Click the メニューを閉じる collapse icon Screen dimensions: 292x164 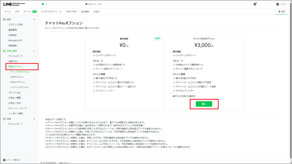(4, 160)
